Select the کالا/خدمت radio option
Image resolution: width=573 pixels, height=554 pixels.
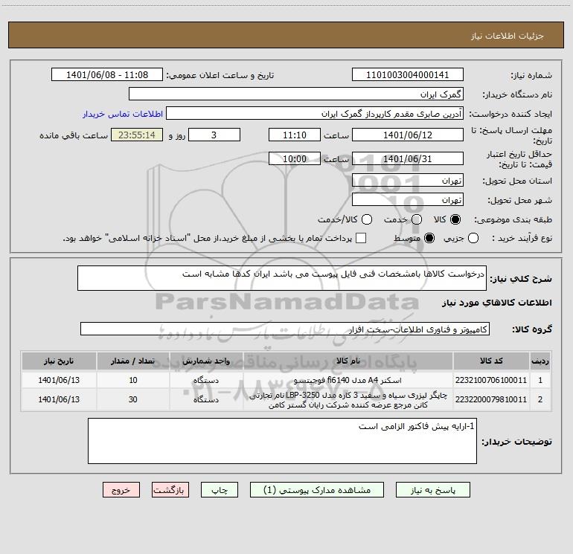click(367, 219)
